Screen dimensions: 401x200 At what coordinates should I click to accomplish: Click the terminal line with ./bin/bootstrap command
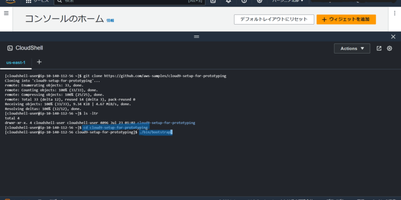click(155, 132)
